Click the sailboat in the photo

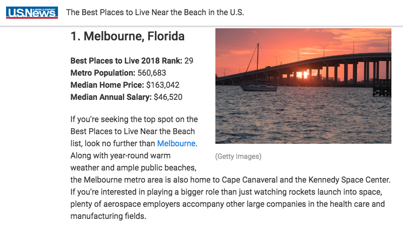(257, 86)
